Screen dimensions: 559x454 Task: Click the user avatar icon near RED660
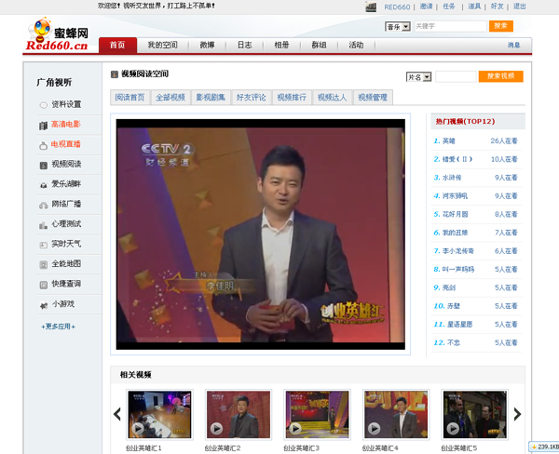pos(371,7)
